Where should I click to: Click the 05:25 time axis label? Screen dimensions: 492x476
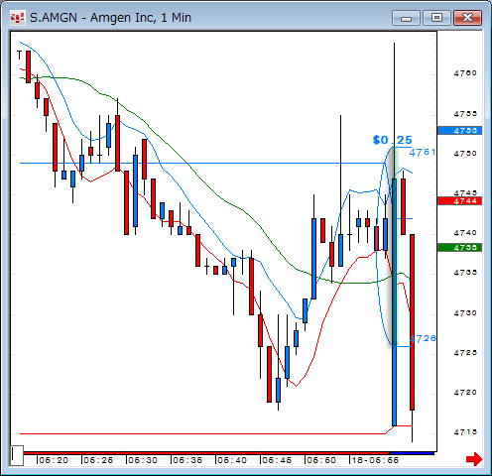pyautogui.click(x=98, y=460)
